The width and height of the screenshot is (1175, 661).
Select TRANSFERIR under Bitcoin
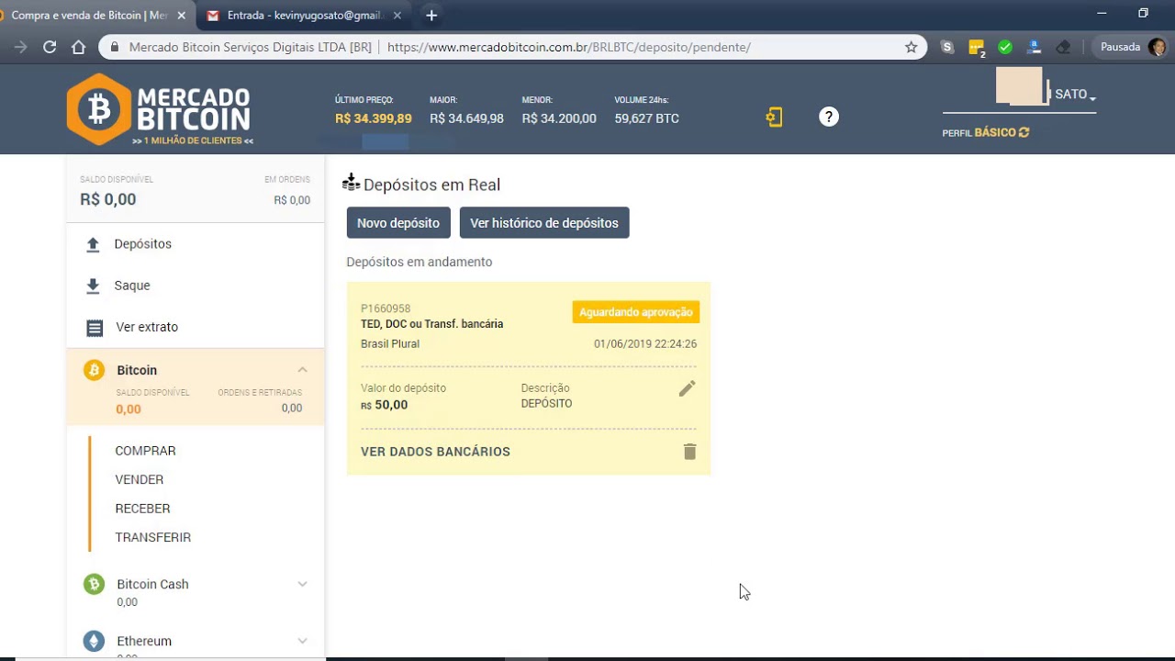[153, 537]
